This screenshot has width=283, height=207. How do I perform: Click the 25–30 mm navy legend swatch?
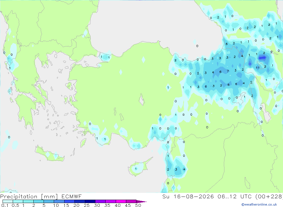90,201
